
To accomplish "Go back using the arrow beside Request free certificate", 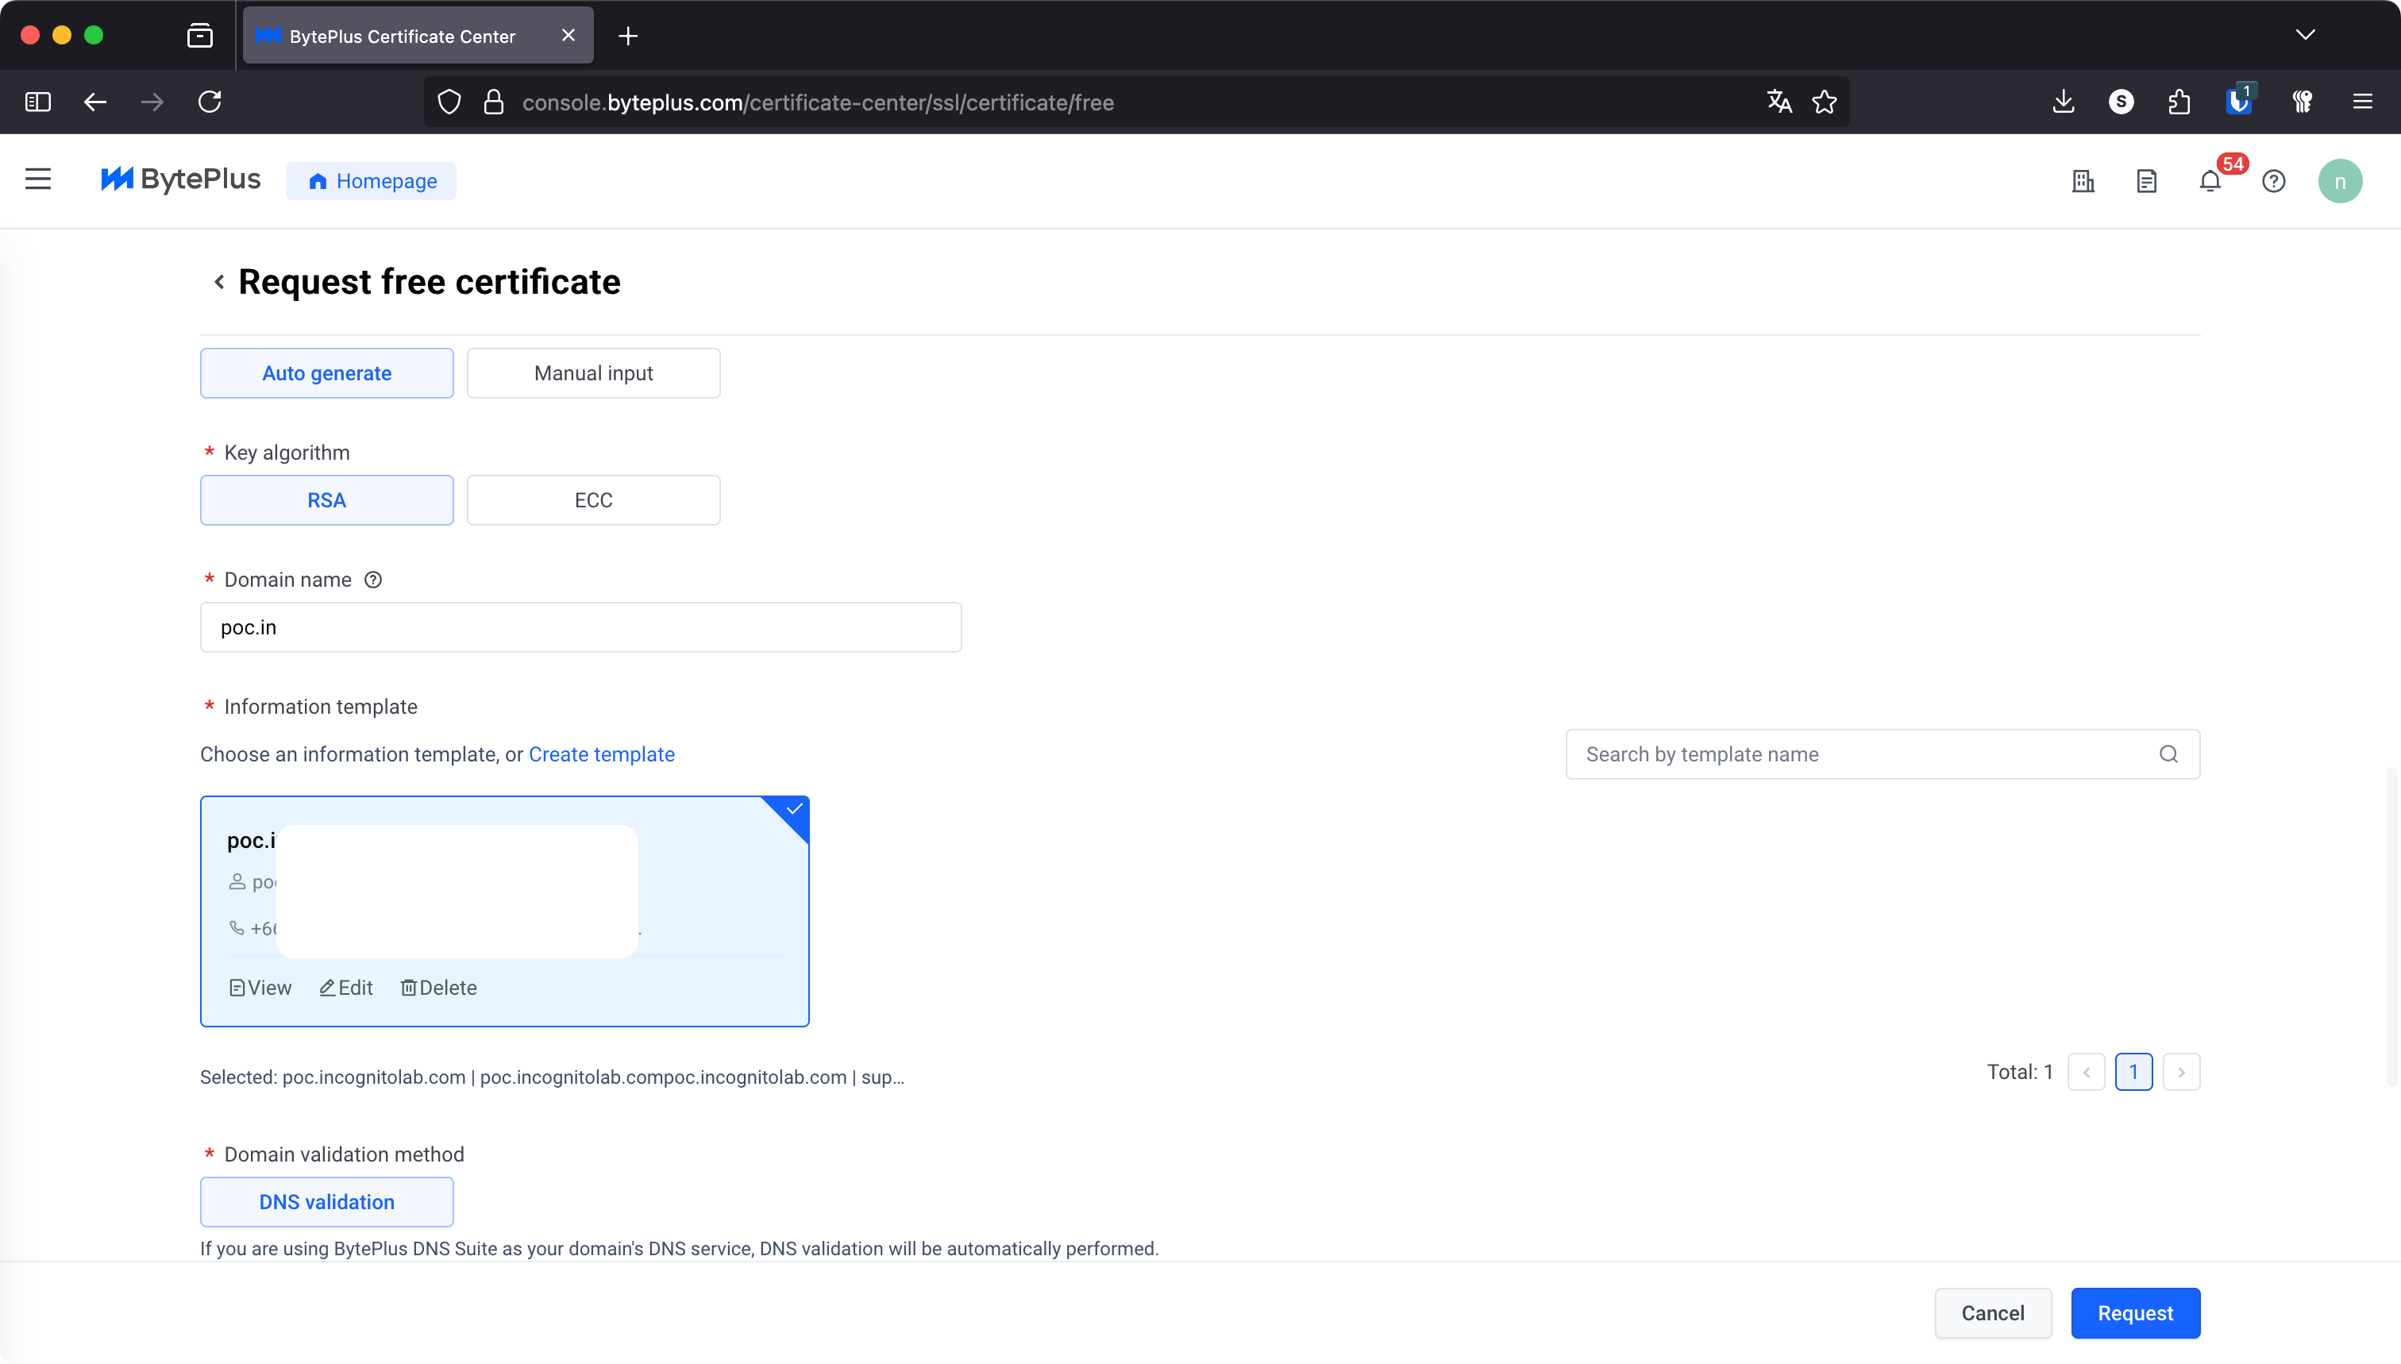I will click(218, 282).
